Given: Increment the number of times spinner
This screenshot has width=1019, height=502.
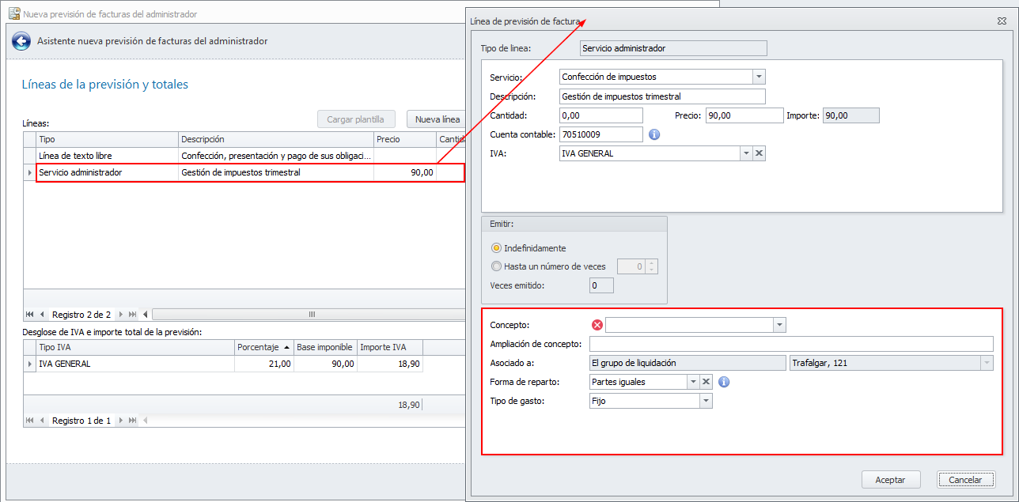Looking at the screenshot, I should [x=652, y=263].
